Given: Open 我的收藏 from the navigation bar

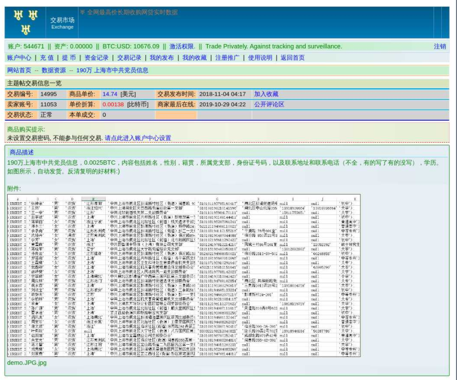Looking at the screenshot, I should (195, 58).
